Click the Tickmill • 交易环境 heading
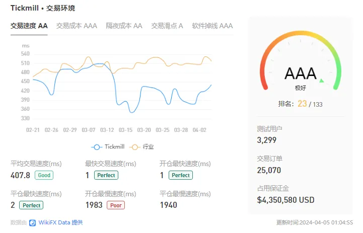Image resolution: width=363 pixels, height=233 pixels. (43, 8)
